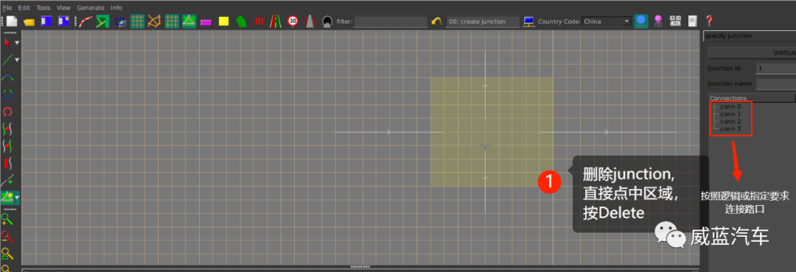Toggle the pink PBR sphere icon

tap(658, 21)
